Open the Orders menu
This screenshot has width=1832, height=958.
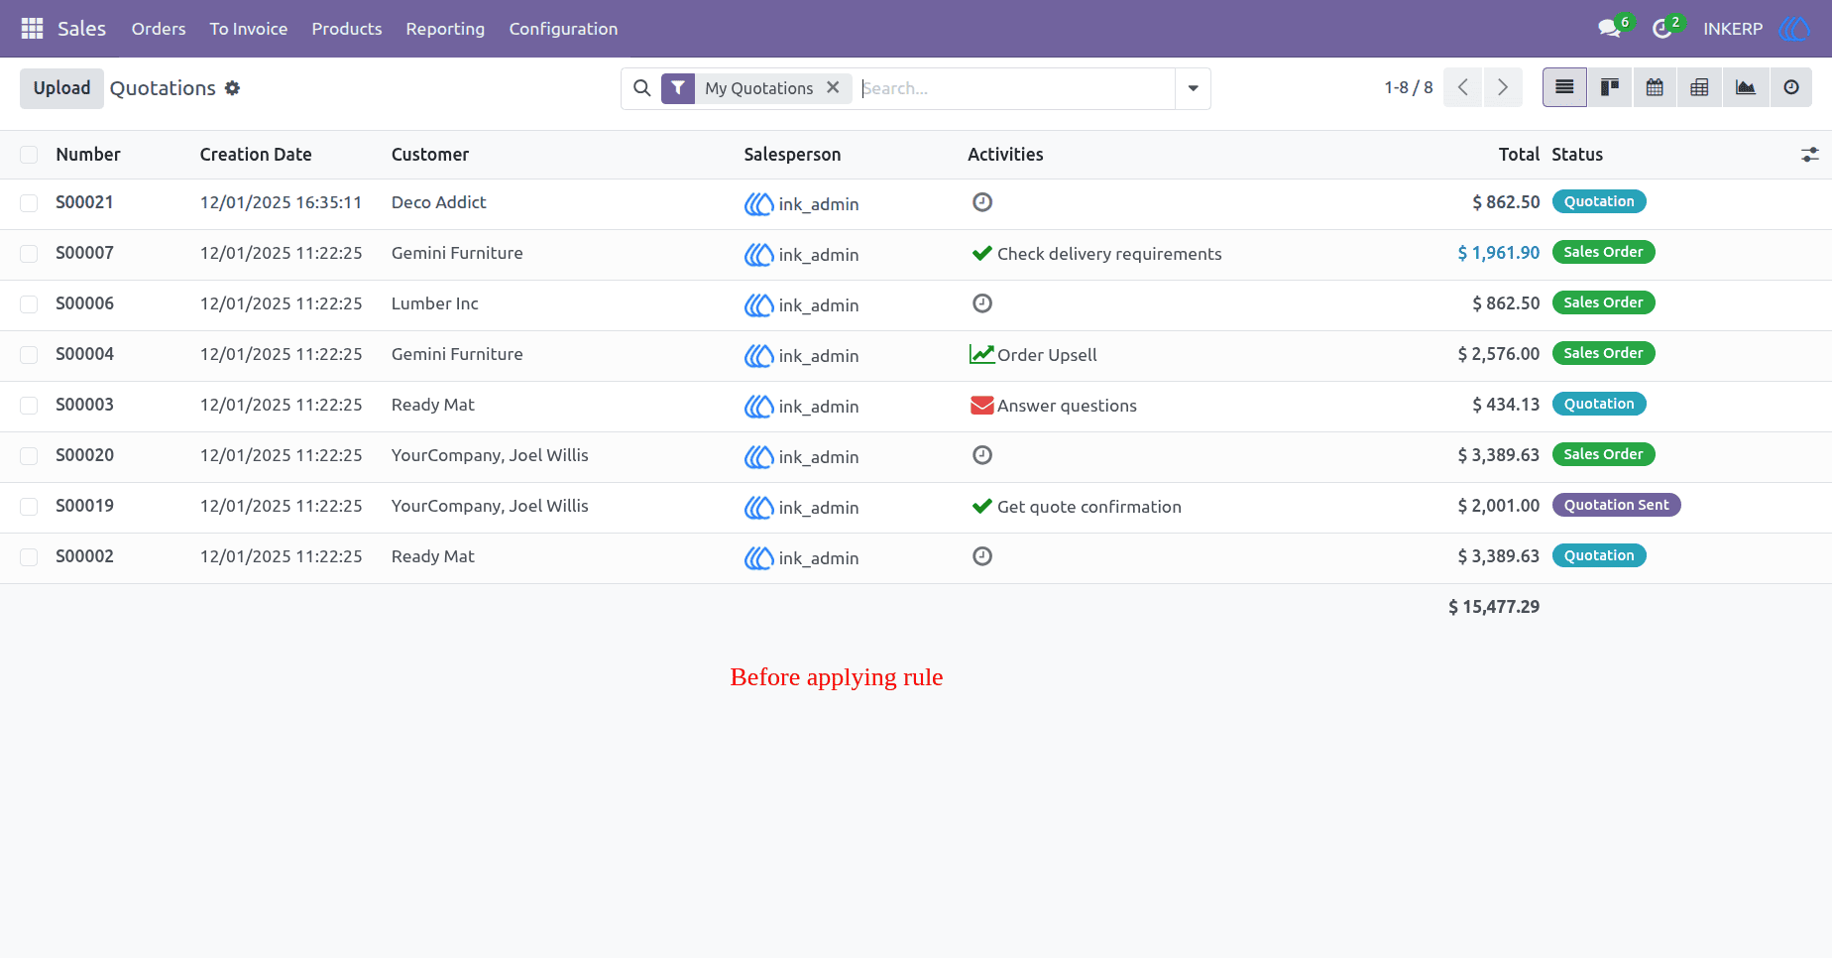(159, 29)
